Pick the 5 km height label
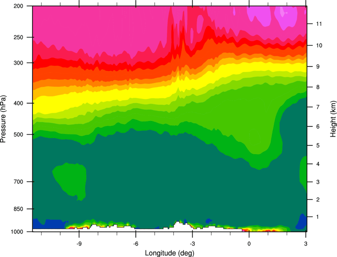The height and width of the screenshot is (257, 337). pyautogui.click(x=318, y=146)
